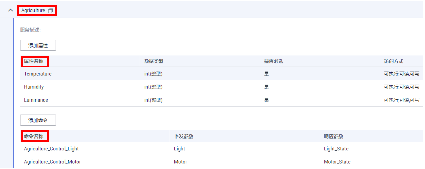This screenshot has width=425, height=169.
Task: Open the Agriculture_Control_Light command
Action: click(x=51, y=149)
